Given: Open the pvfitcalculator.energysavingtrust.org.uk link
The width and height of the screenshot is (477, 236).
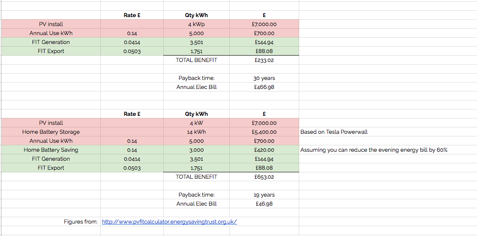Looking at the screenshot, I should [x=169, y=221].
